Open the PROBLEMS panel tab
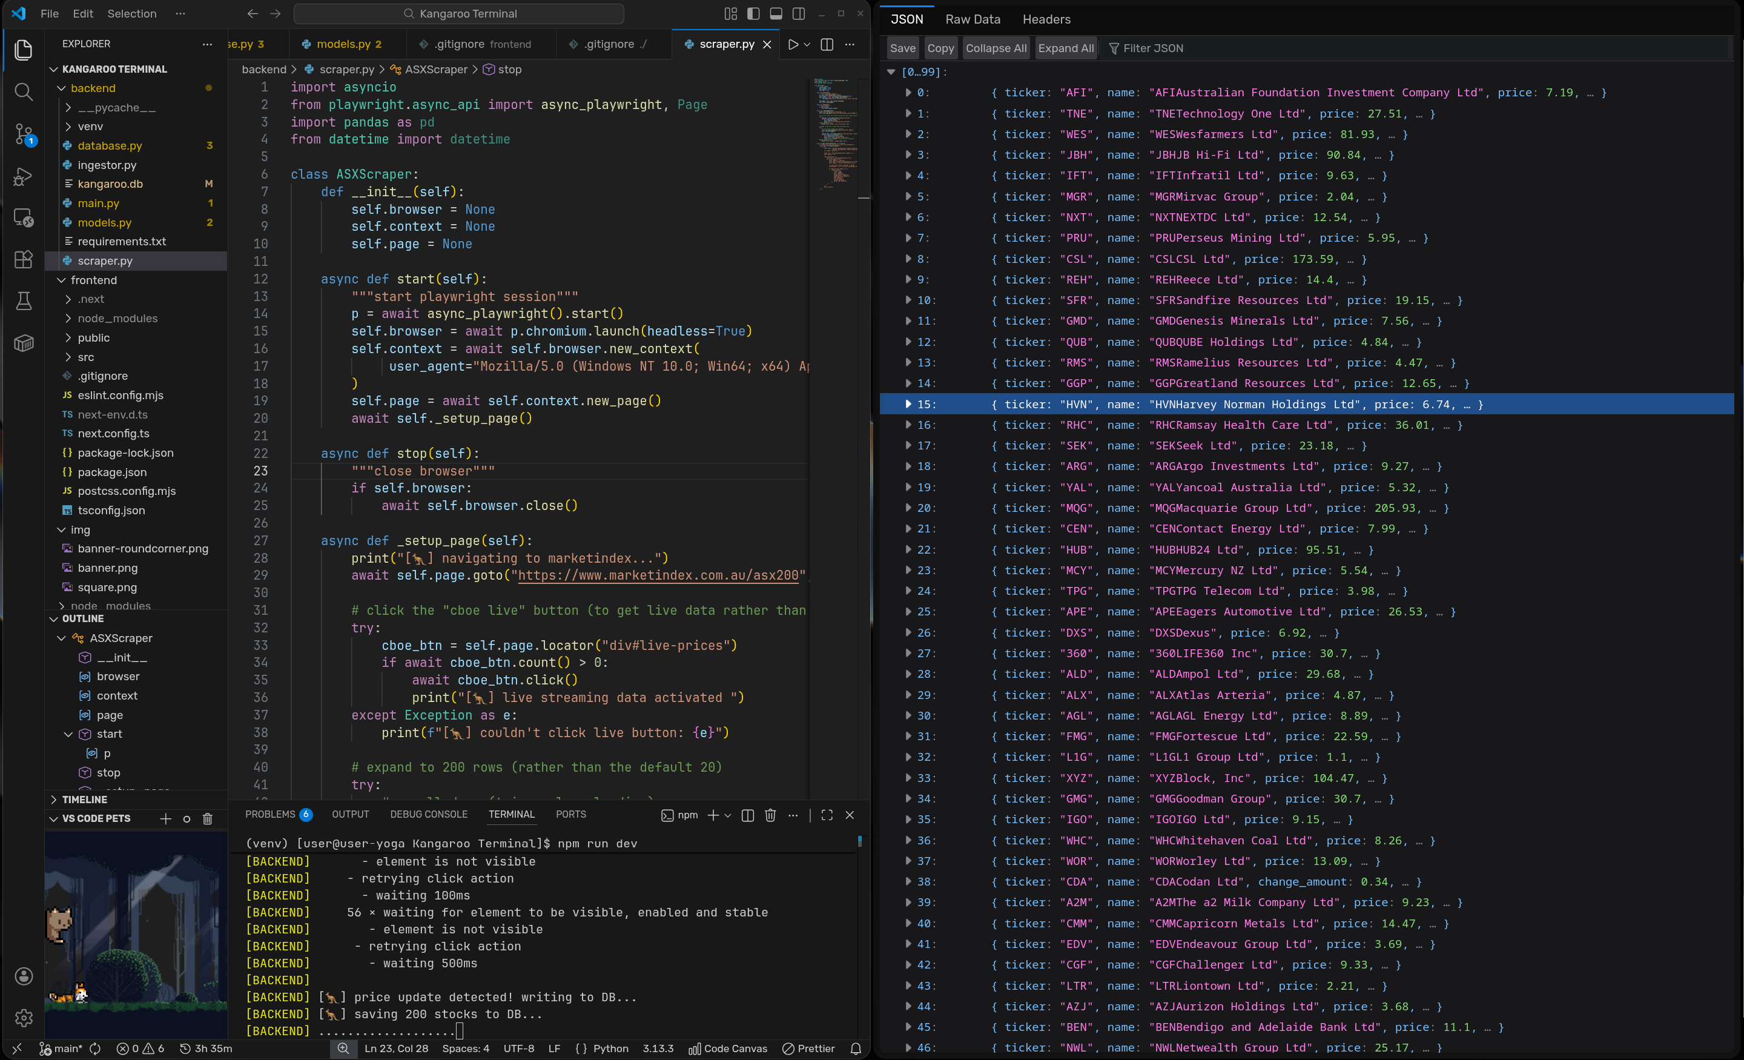Screen dimensions: 1744x1060 (270, 814)
